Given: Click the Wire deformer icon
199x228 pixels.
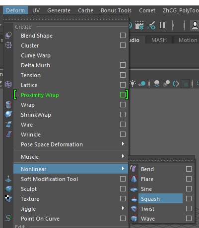Looking at the screenshot, I should click(x=8, y=124).
